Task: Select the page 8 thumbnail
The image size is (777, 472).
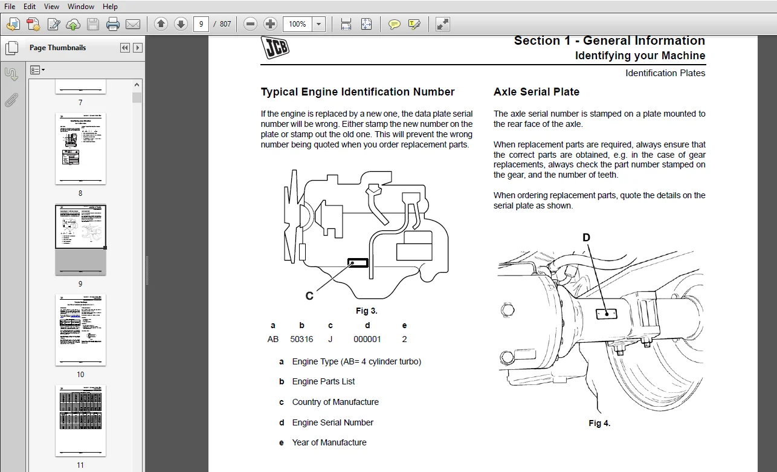Action: coord(80,149)
